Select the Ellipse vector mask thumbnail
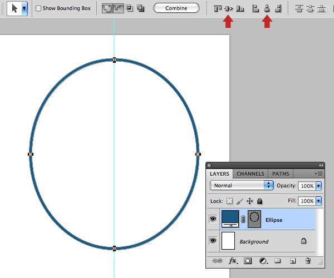 click(x=254, y=219)
